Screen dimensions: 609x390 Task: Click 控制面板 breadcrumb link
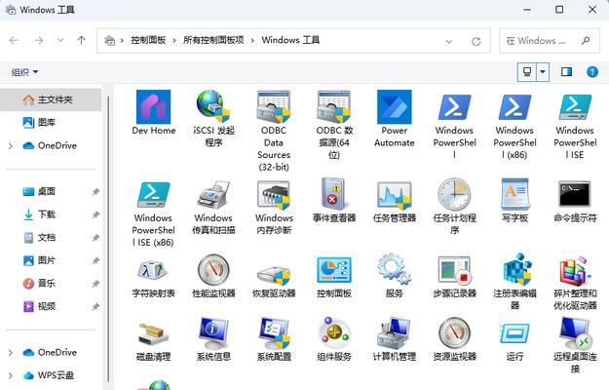point(148,40)
